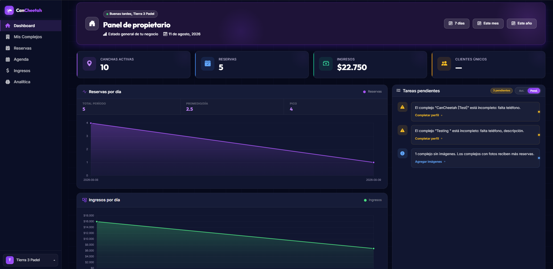
Task: Click the 2026-08-08 data point on the Reservas chart
Action: pyautogui.click(x=91, y=123)
